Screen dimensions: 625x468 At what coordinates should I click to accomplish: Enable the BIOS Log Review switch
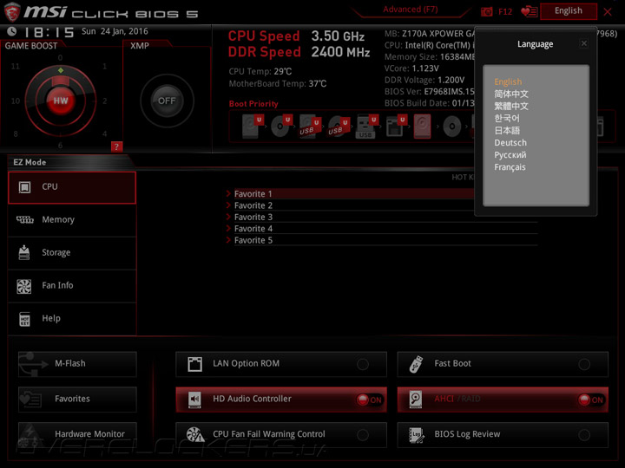point(584,434)
